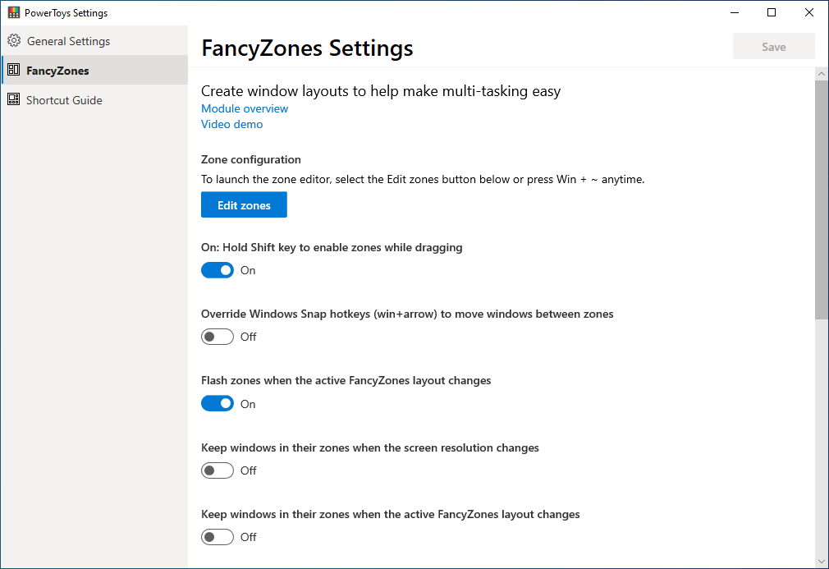The image size is (829, 569).
Task: Open the Video demo link
Action: tap(231, 124)
